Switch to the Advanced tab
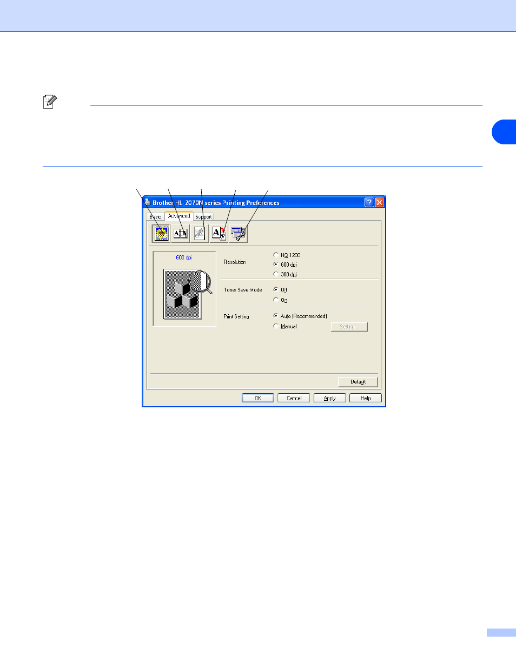The width and height of the screenshot is (516, 668). point(179,216)
